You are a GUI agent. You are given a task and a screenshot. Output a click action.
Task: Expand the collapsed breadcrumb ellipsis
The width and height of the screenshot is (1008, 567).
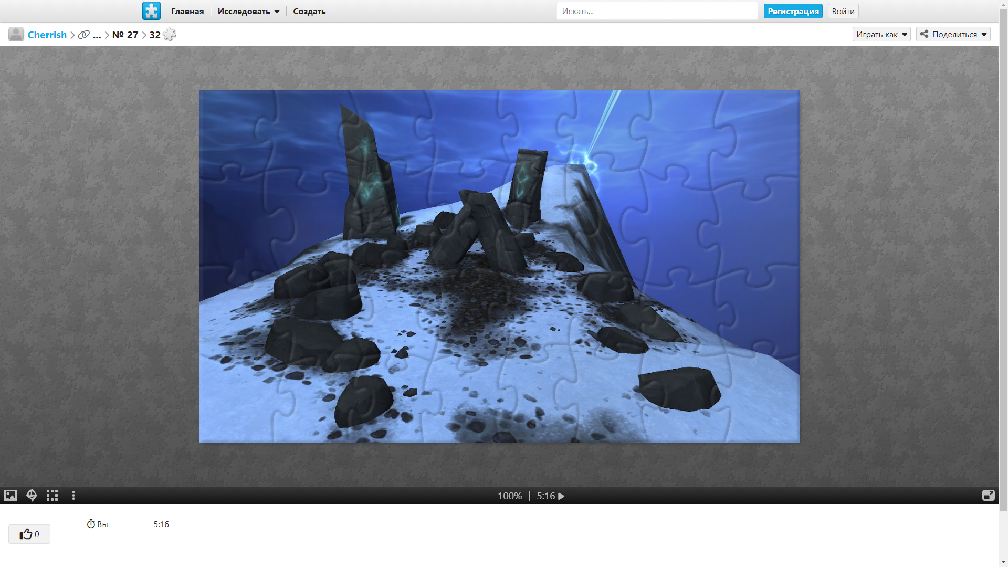tap(97, 35)
